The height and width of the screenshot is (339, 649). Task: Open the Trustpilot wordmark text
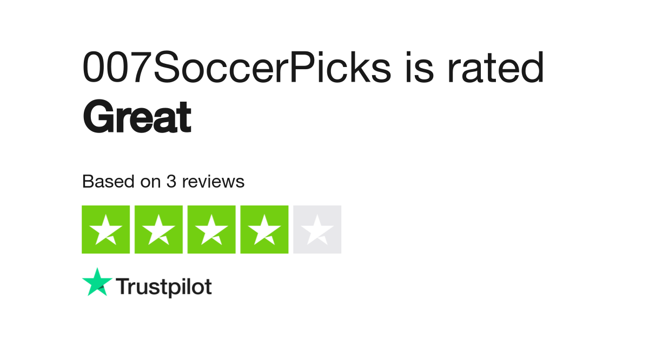click(x=164, y=287)
